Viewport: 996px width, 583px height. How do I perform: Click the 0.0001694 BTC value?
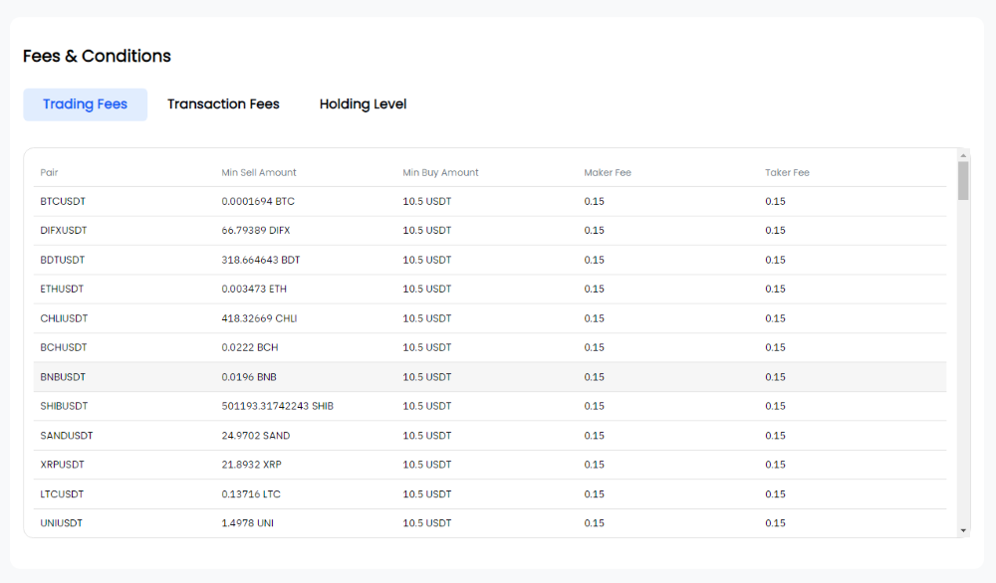coord(258,201)
